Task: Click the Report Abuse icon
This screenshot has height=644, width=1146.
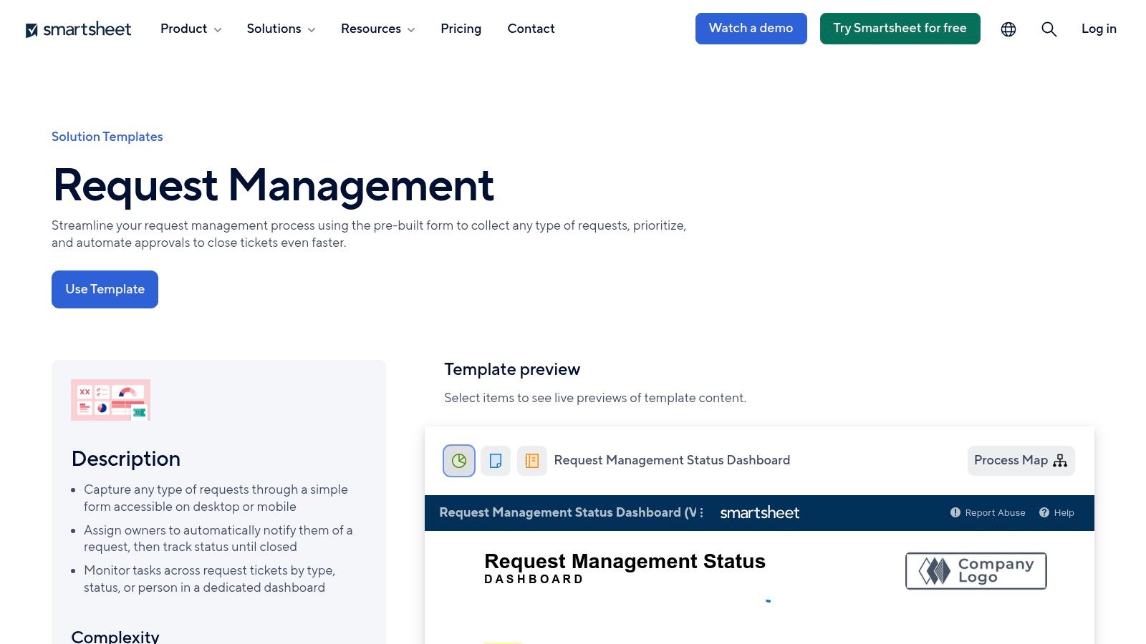Action: point(955,512)
